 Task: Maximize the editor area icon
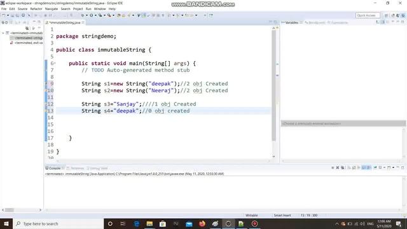tap(275, 22)
